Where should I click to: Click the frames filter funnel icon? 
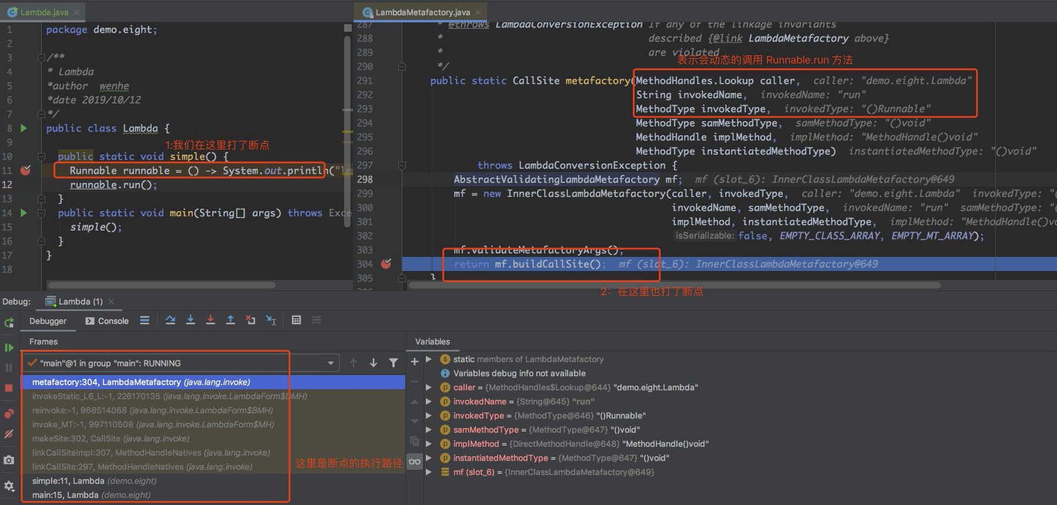(x=394, y=363)
